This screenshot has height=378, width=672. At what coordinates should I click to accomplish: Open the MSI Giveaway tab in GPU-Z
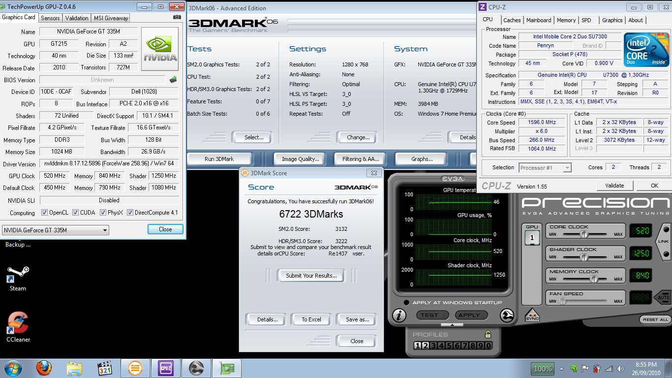(111, 18)
